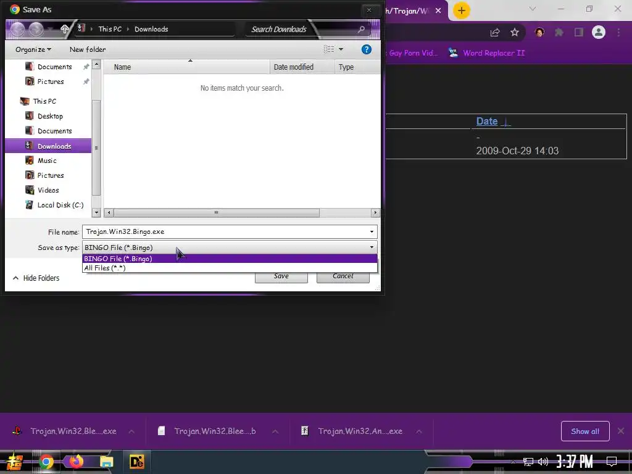632x474 pixels.
Task: Click the Chrome share page icon
Action: pos(495,33)
